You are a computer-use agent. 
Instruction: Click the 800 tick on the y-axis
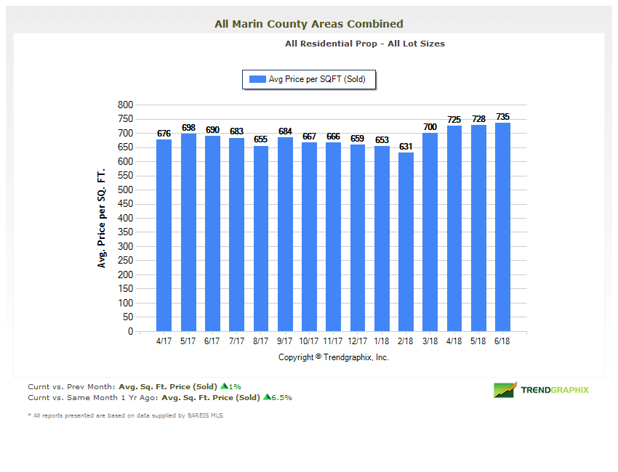[125, 104]
